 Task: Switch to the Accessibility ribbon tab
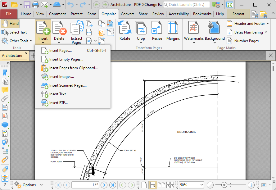pos(179,14)
